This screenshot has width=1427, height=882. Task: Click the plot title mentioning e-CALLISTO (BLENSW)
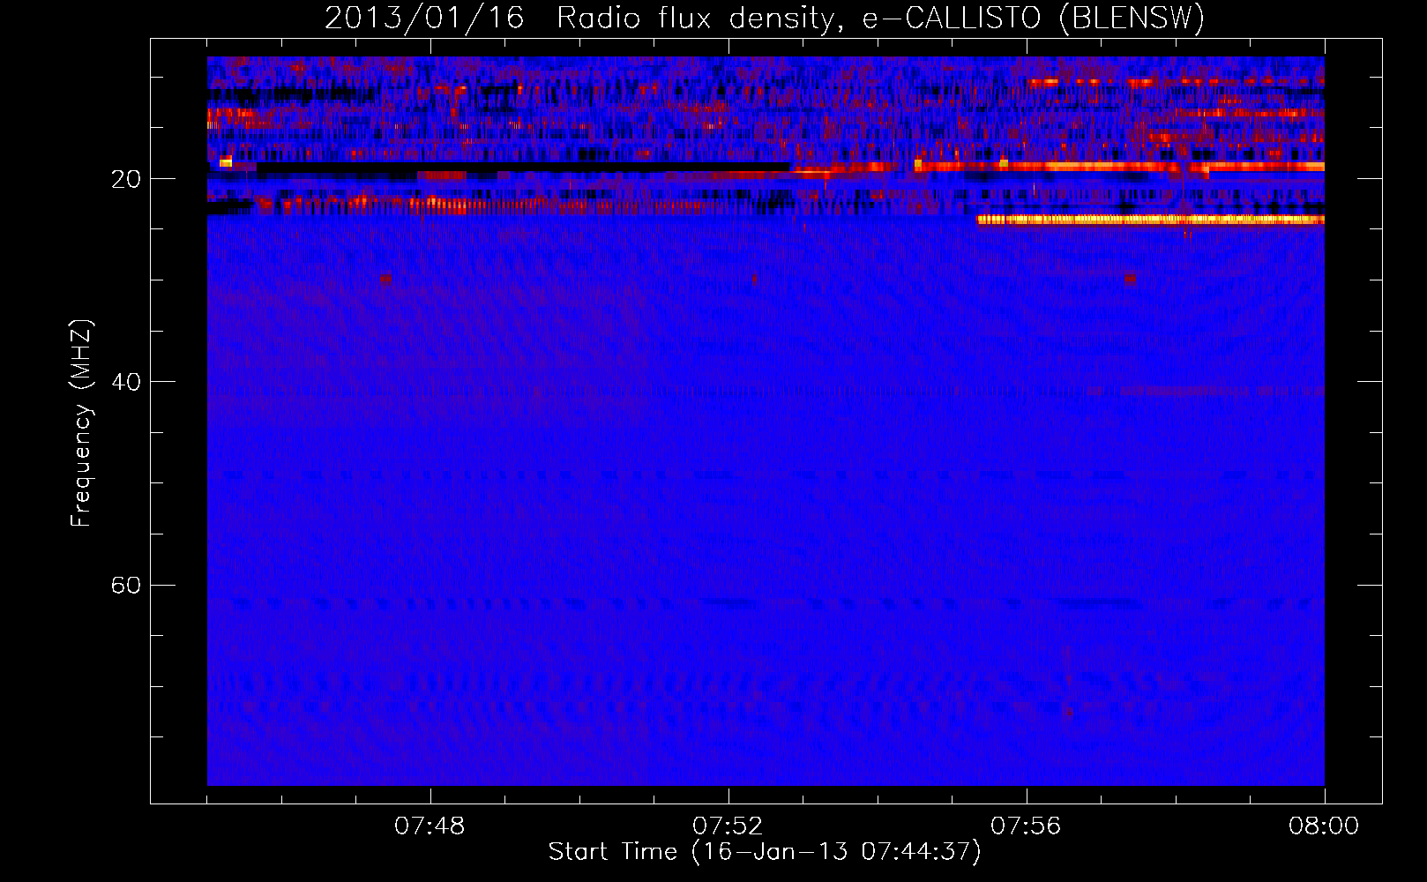tap(765, 19)
